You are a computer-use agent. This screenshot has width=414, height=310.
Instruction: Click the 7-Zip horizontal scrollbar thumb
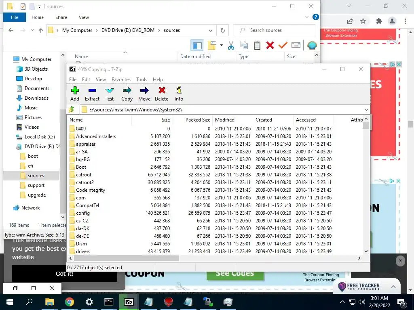pos(126,258)
